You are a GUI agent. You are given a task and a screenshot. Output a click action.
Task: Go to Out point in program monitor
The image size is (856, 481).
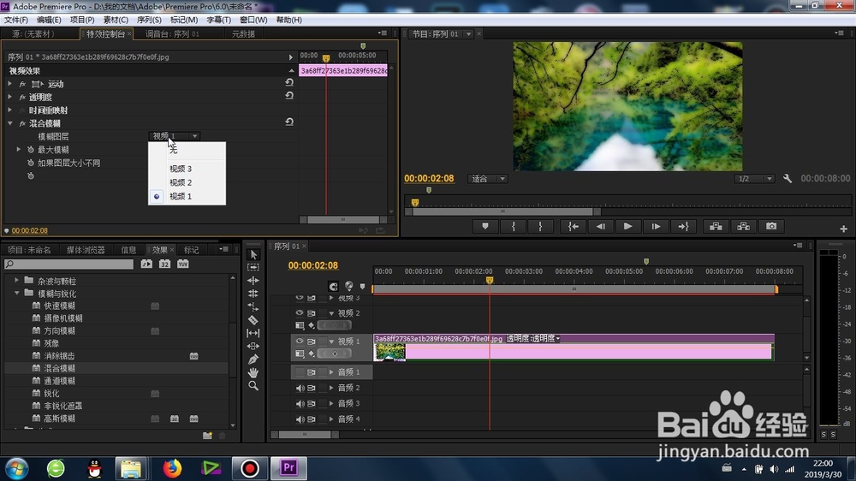(x=683, y=226)
